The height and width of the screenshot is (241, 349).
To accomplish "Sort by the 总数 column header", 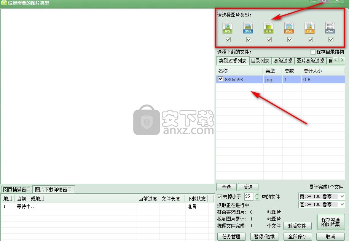I will coord(292,71).
